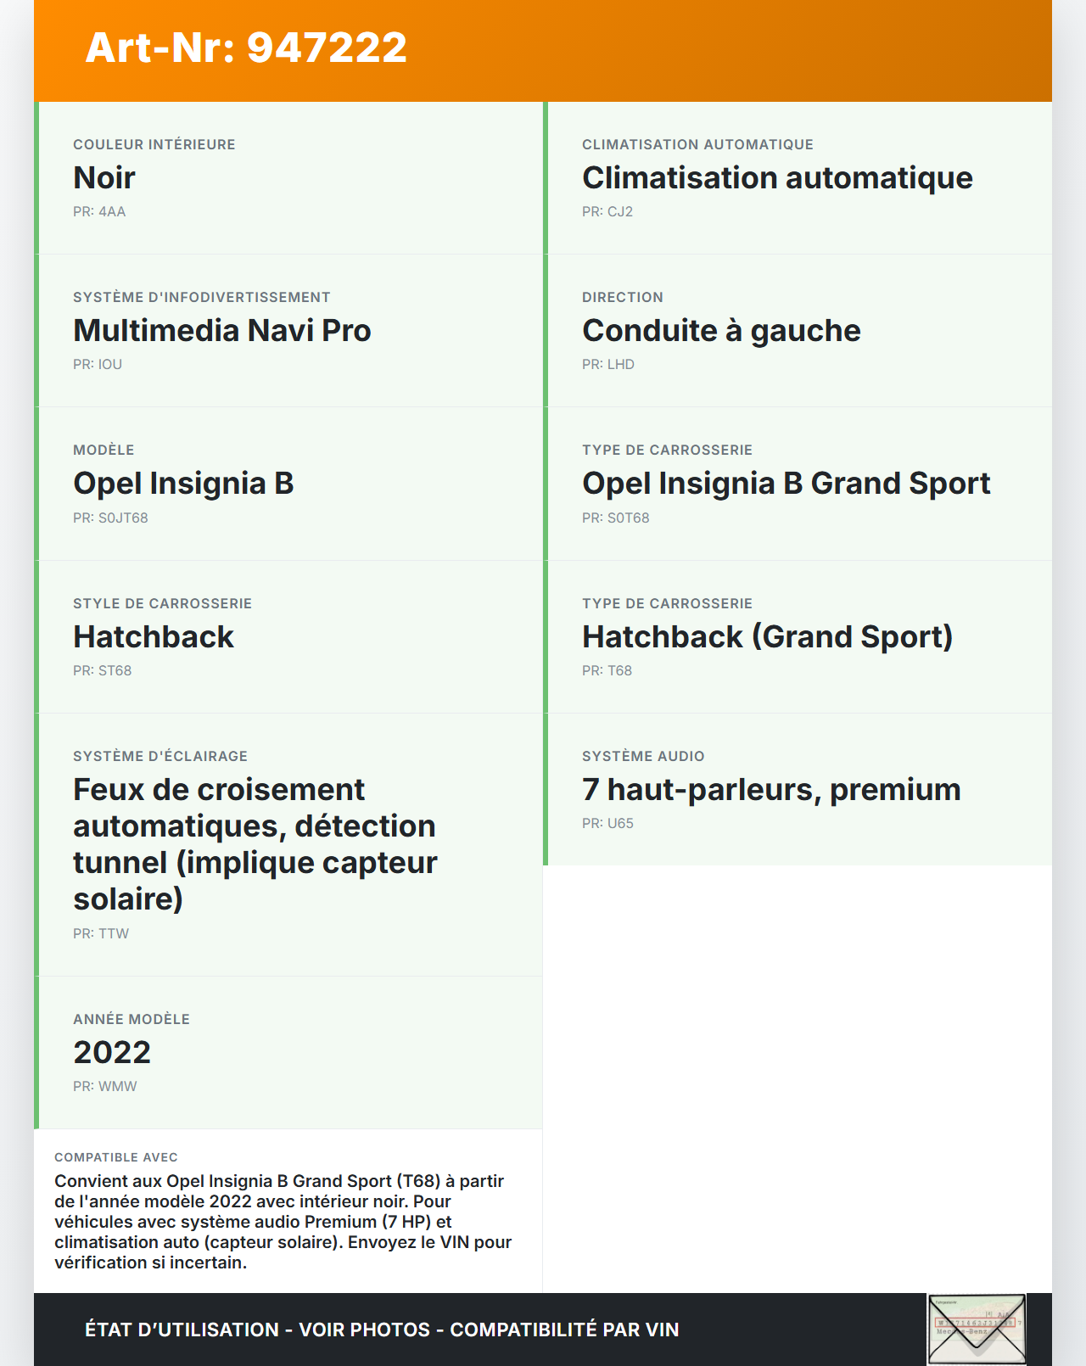
Task: Click the Compatible avec description paragraph
Action: tap(283, 1222)
